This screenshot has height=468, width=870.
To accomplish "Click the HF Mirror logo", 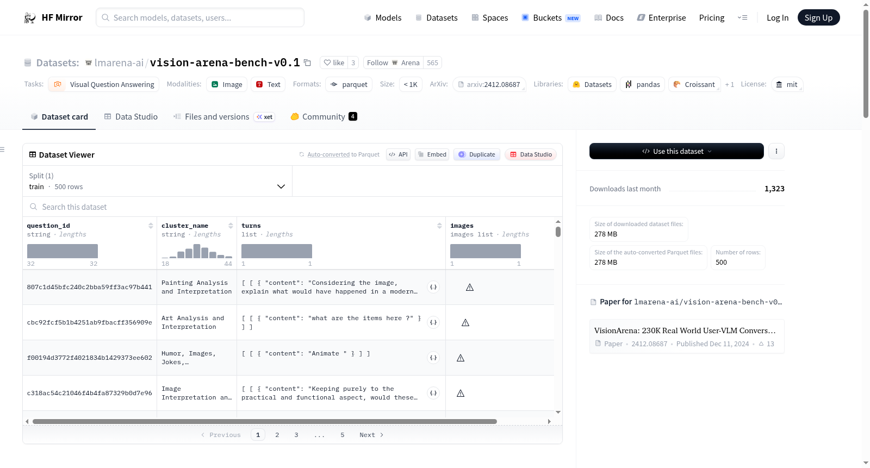I will click(x=53, y=17).
